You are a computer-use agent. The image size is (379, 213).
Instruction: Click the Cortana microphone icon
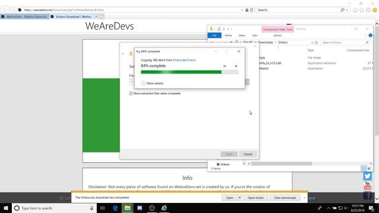point(91,208)
